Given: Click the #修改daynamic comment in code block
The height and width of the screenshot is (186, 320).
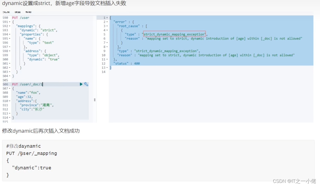Looking at the screenshot, I should [24, 146].
